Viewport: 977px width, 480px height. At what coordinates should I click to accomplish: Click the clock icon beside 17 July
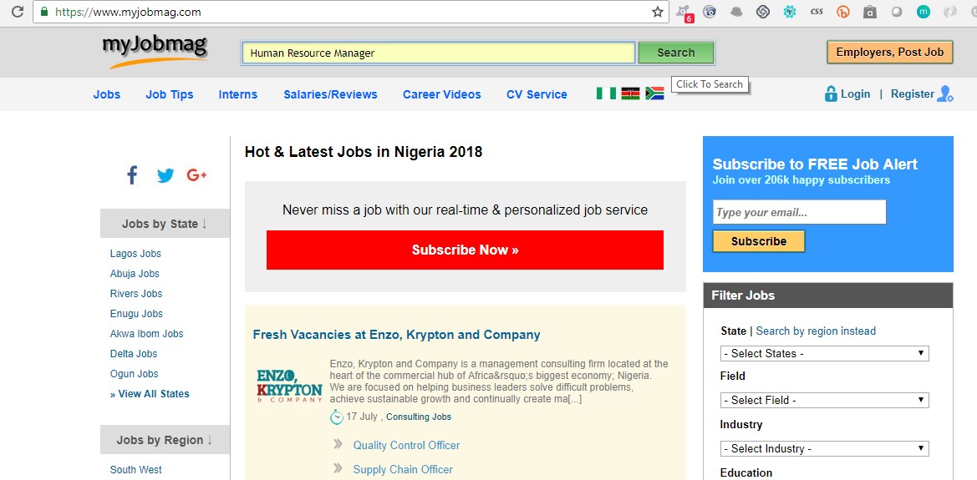[x=337, y=417]
